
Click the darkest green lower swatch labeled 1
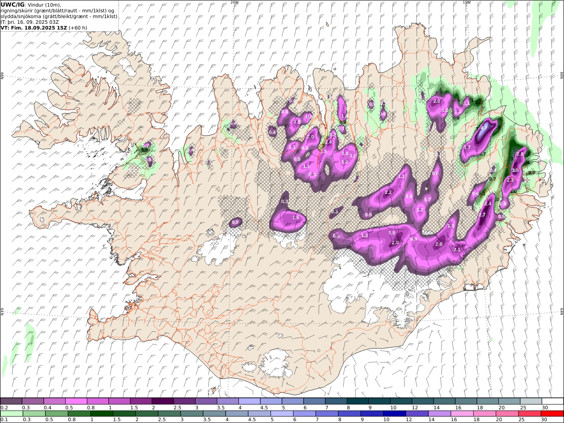coord(102,413)
